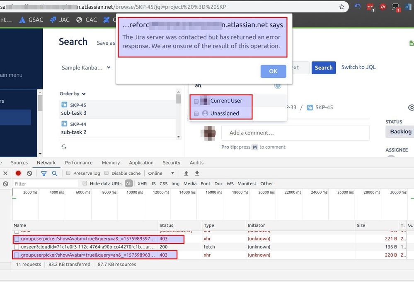
Task: Open the Memory tab
Action: point(111,163)
